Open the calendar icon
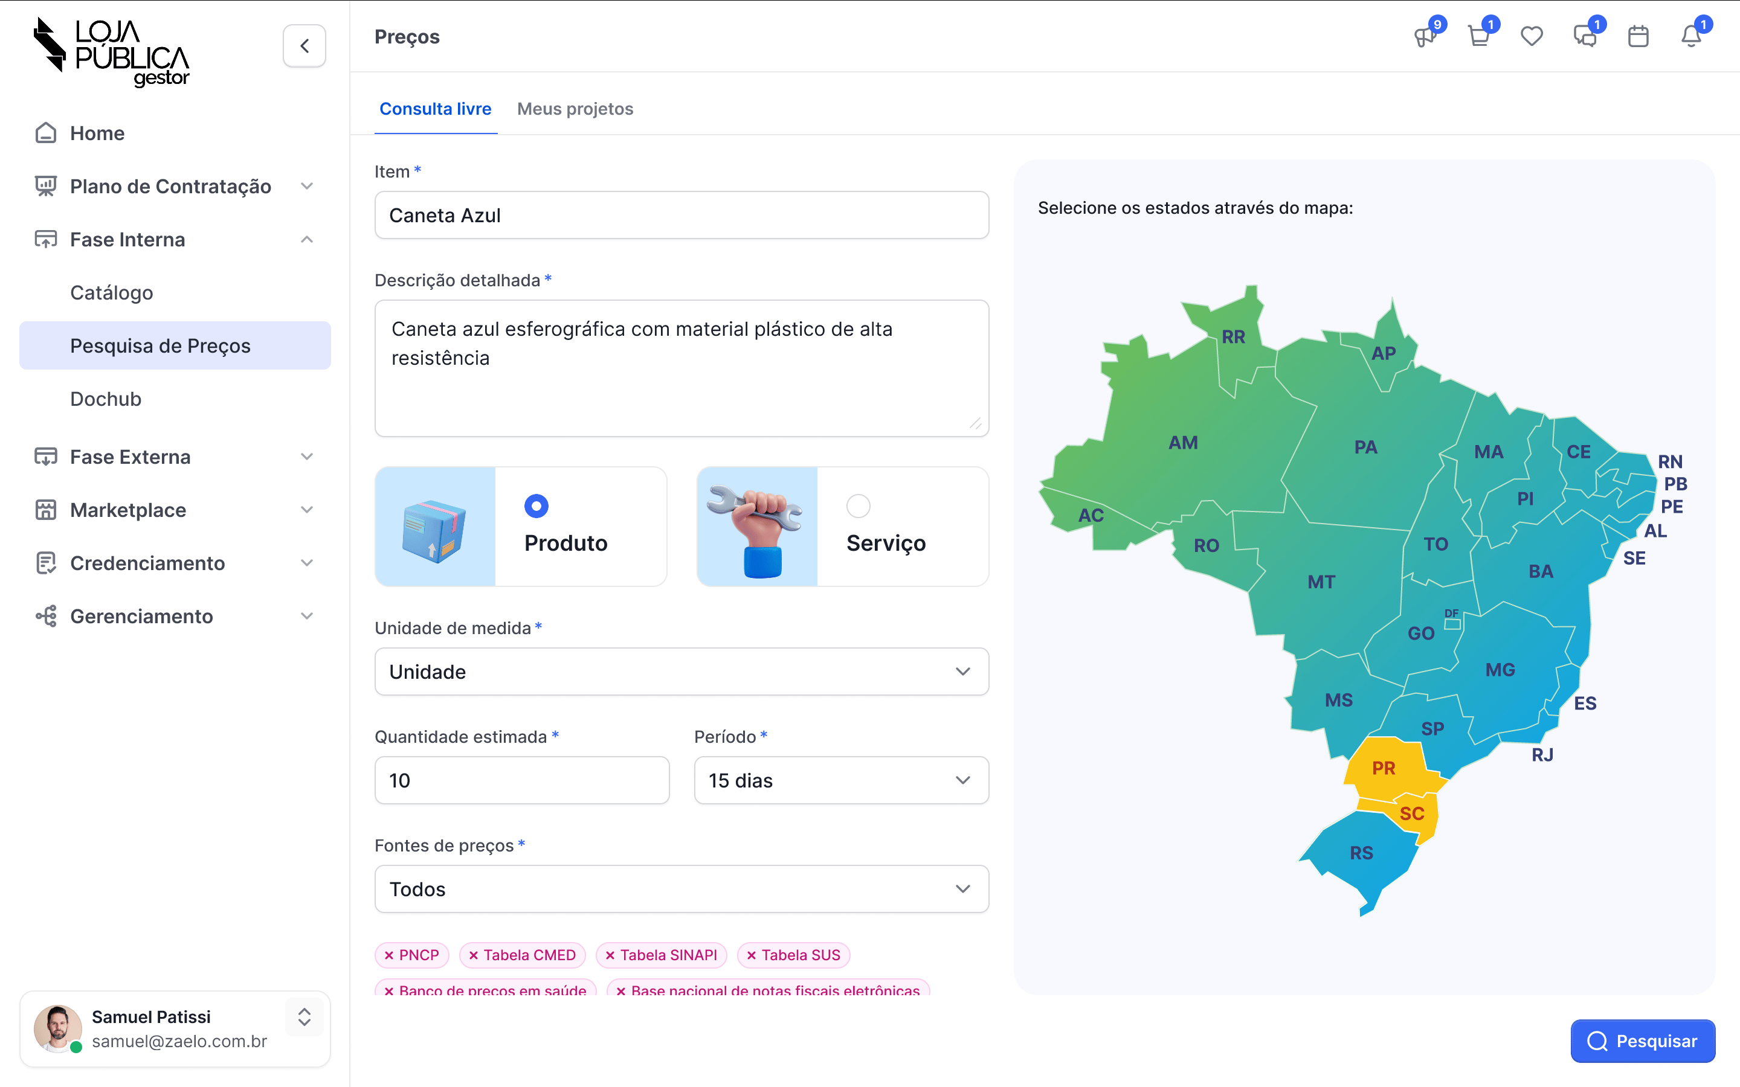Viewport: 1740px width, 1087px height. (1638, 37)
